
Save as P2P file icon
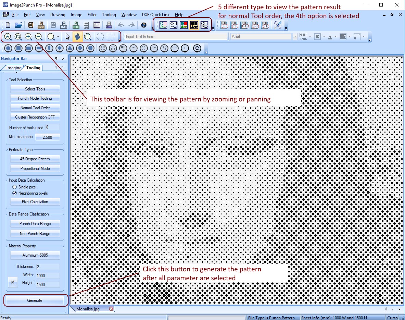point(41,25)
